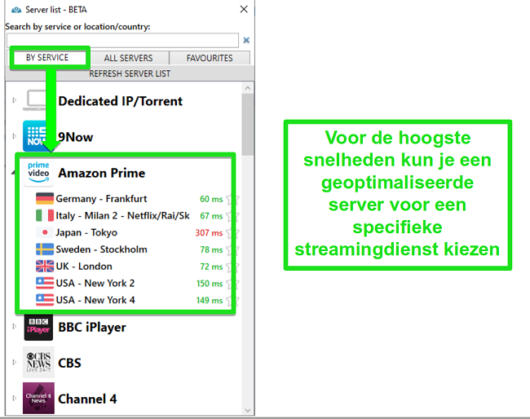Expand the CBS server group

14,362
